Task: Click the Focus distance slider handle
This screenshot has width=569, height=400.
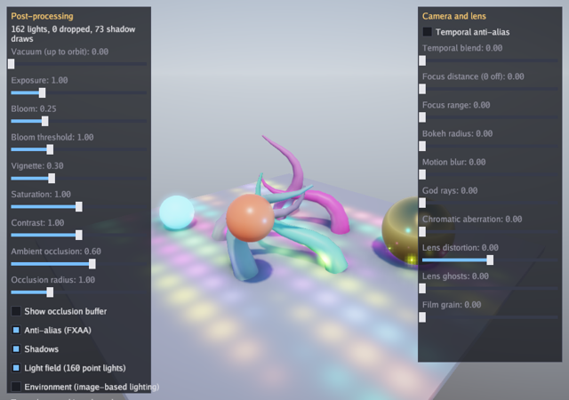Action: [422, 89]
